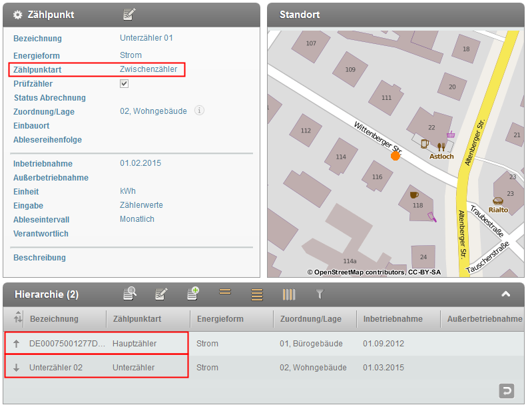
Task: Sort table by Inbetriebnahme column header
Action: click(x=393, y=319)
